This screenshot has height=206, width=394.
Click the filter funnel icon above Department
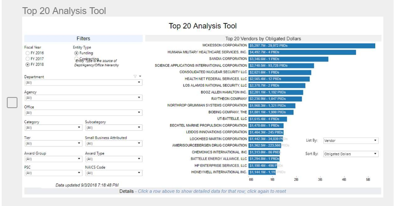pyautogui.click(x=135, y=77)
